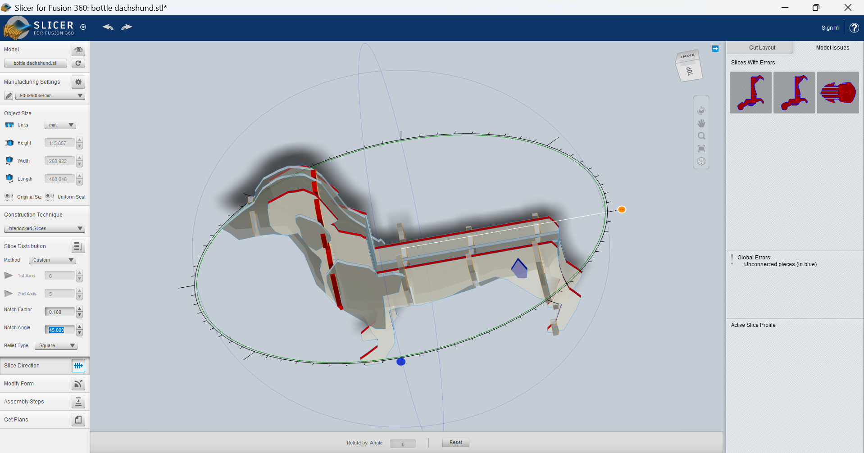Screen dimensions: 864x453
Task: Click the 1st Axis arrow icon
Action: 9,276
